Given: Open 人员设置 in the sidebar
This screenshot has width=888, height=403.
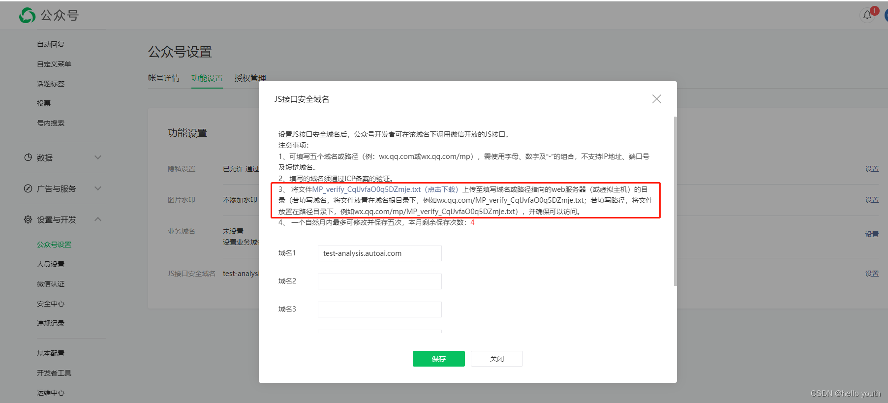Looking at the screenshot, I should point(51,264).
